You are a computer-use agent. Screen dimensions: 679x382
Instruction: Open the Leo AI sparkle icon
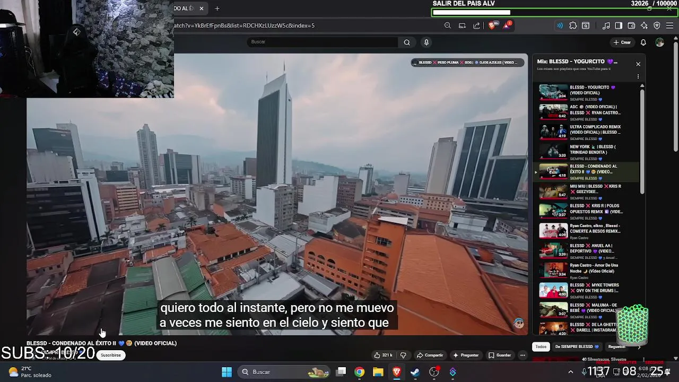click(x=644, y=25)
